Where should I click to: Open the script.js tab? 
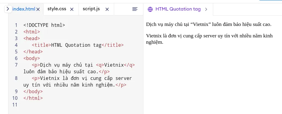tap(91, 9)
